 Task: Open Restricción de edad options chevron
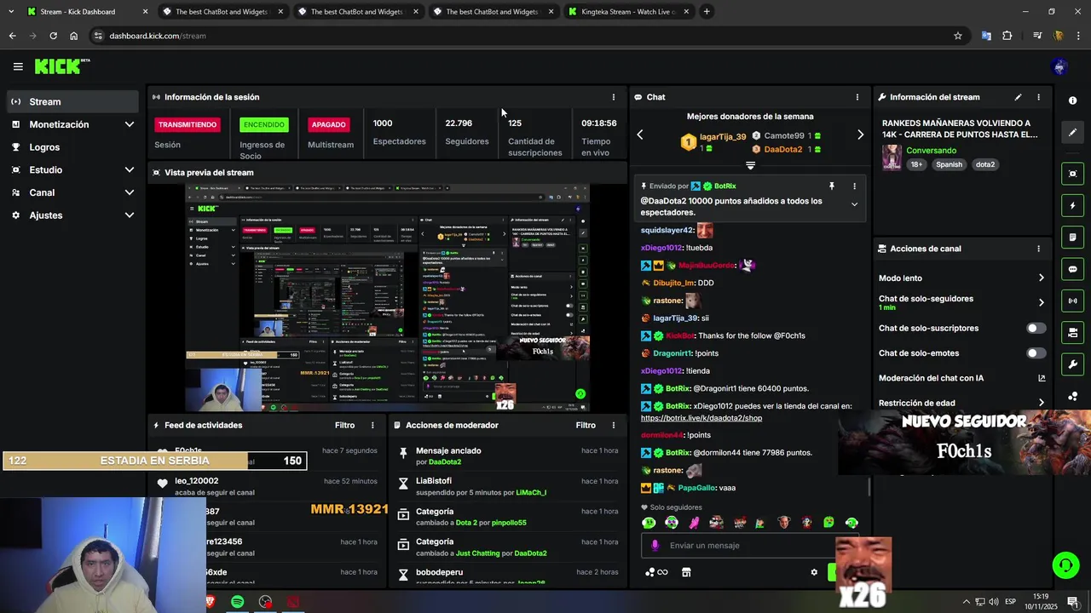tap(1041, 403)
